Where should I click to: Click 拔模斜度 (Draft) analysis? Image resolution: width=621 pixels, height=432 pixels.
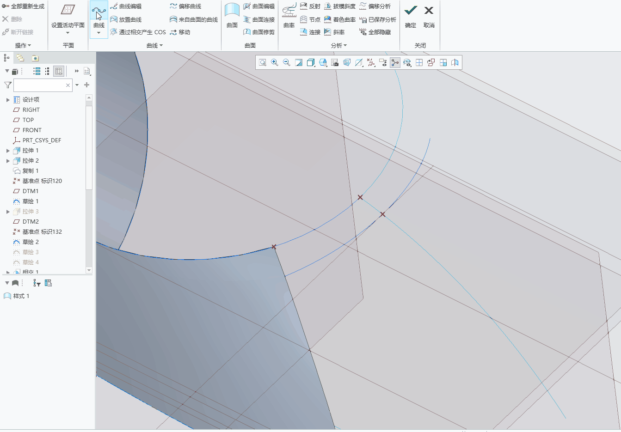pyautogui.click(x=340, y=6)
